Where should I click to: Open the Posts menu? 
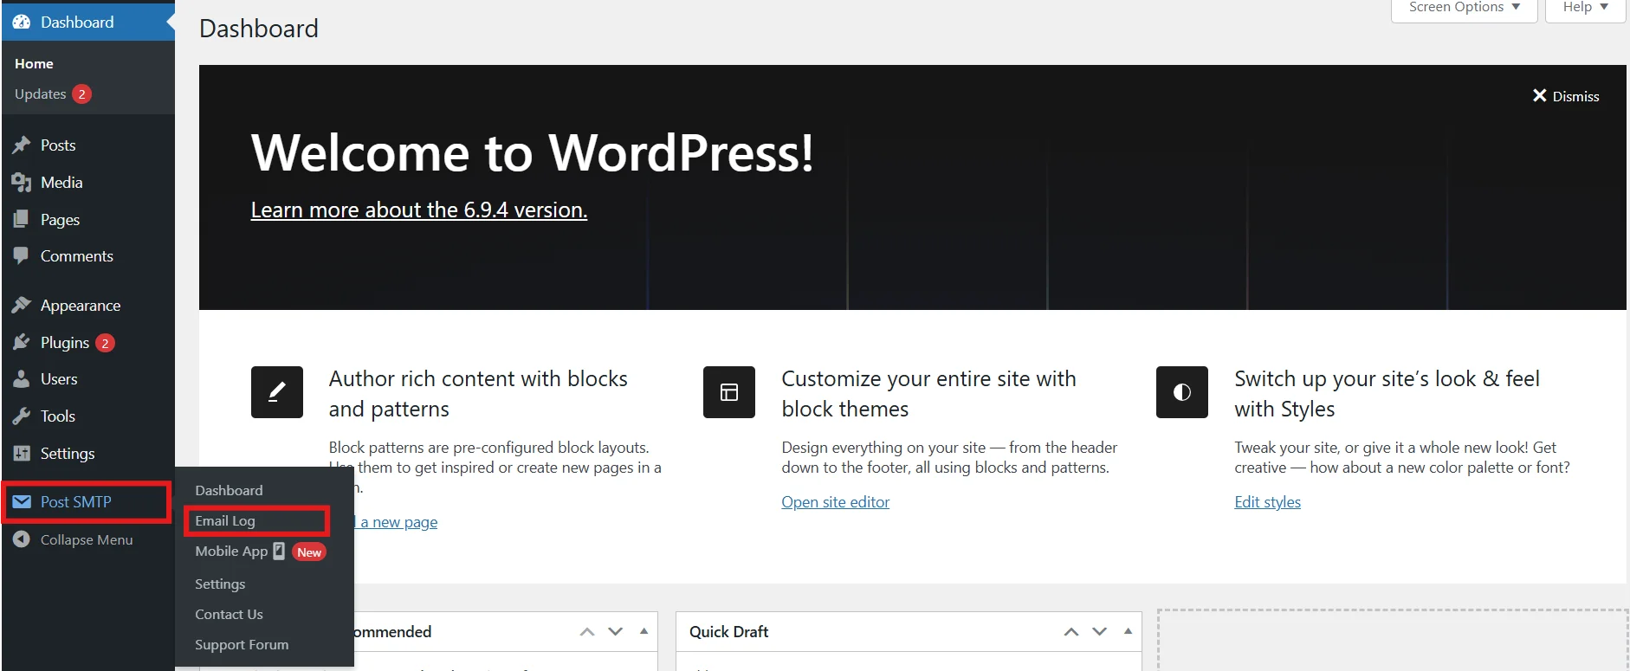click(88, 145)
